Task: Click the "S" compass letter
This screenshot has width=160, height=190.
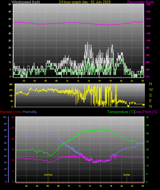Action: point(150,95)
